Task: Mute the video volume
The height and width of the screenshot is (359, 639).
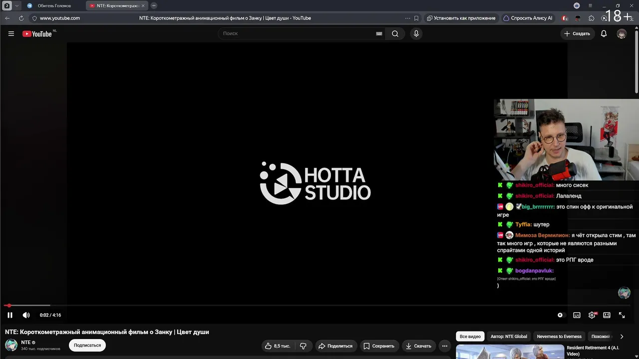Action: click(26, 315)
